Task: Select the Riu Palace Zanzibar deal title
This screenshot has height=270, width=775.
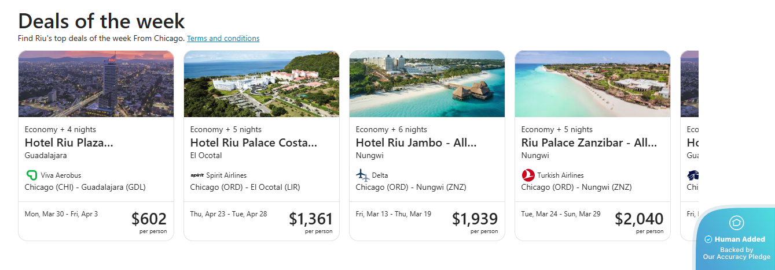Action: pyautogui.click(x=586, y=142)
